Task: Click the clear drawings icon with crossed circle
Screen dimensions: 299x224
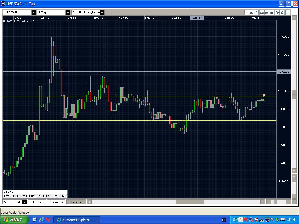Action: click(256, 13)
